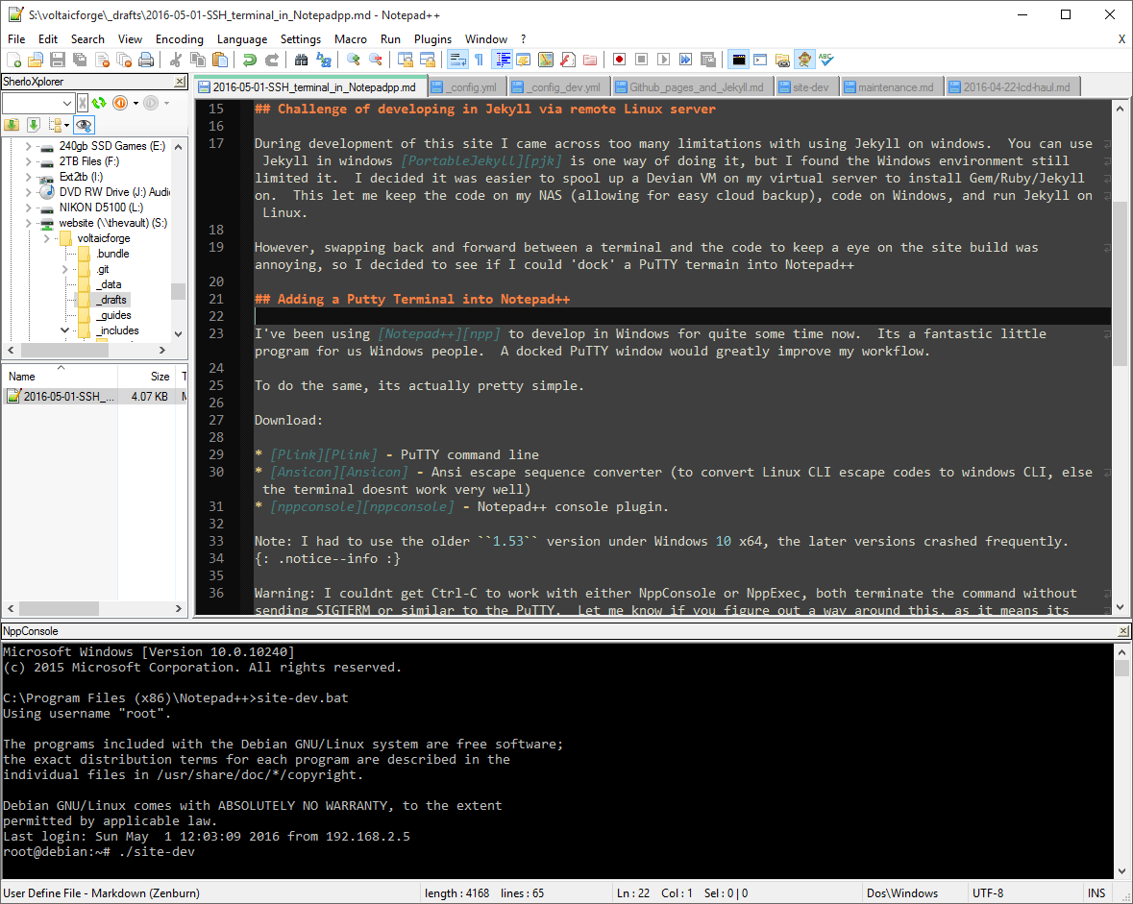Play the recorded macro
The height and width of the screenshot is (904, 1133).
pos(663,59)
